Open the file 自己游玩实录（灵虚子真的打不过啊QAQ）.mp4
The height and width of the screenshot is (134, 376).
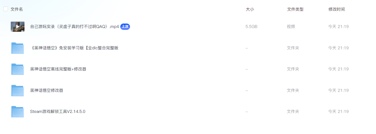point(75,27)
